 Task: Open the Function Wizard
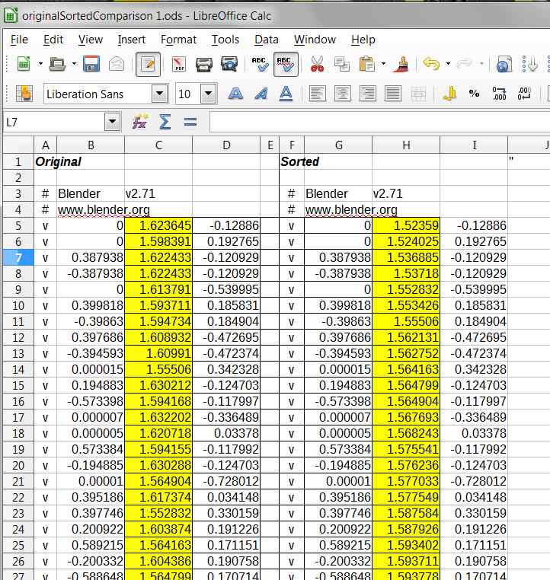(x=139, y=121)
